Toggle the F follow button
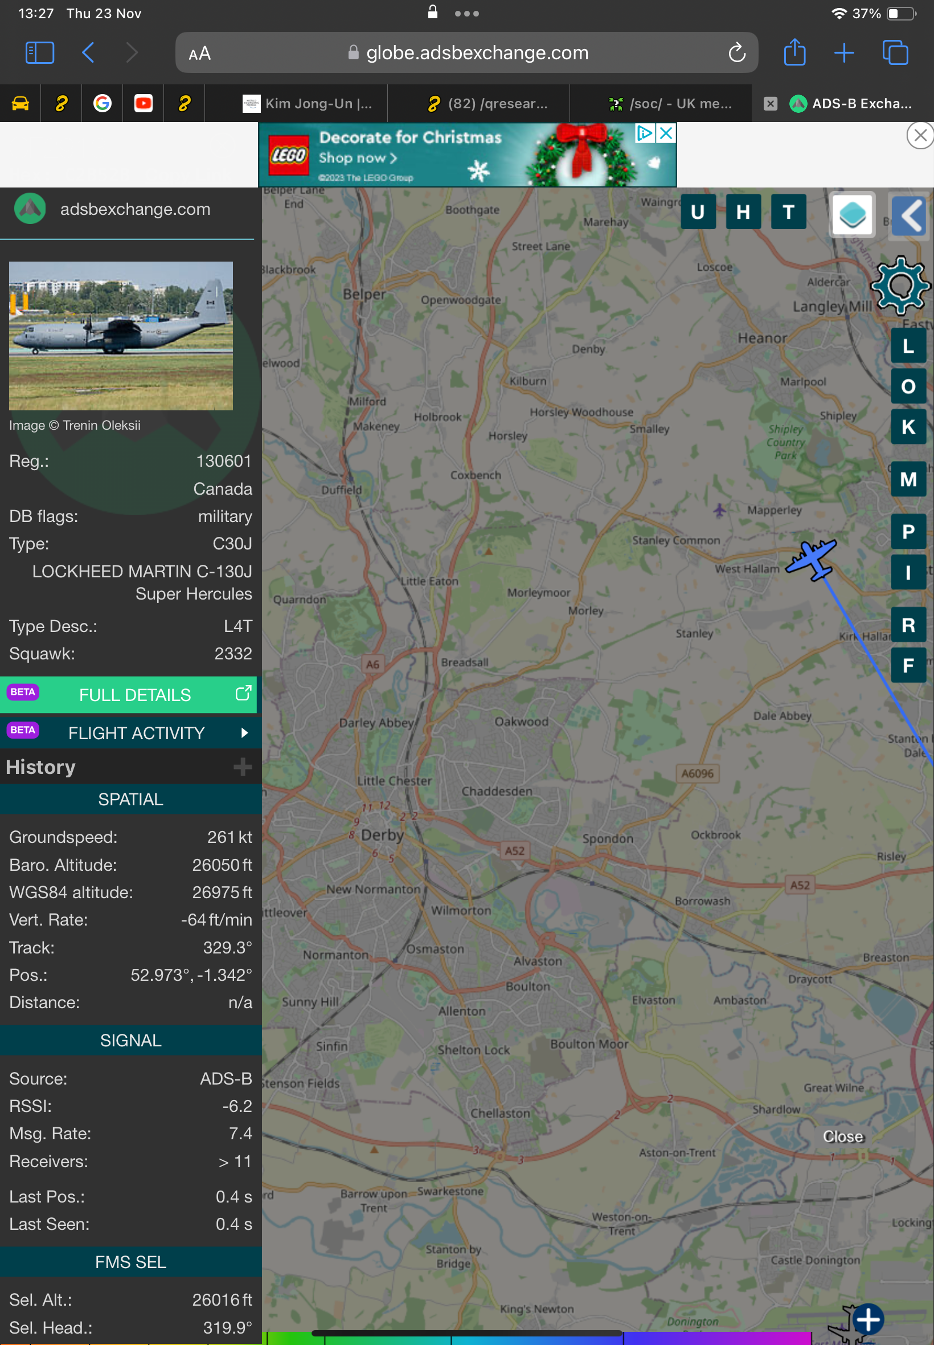Viewport: 934px width, 1345px height. pyautogui.click(x=908, y=665)
